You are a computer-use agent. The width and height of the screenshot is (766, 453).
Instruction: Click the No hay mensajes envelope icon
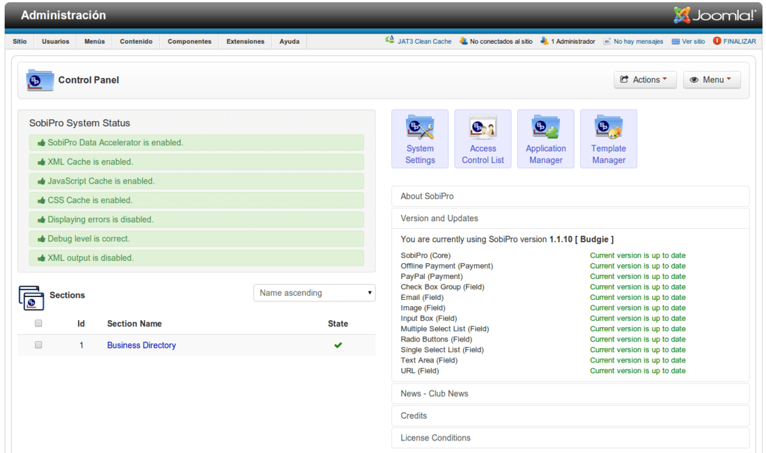[x=607, y=42]
